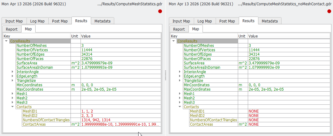Expand EdgeLength node in left pane

12,76
